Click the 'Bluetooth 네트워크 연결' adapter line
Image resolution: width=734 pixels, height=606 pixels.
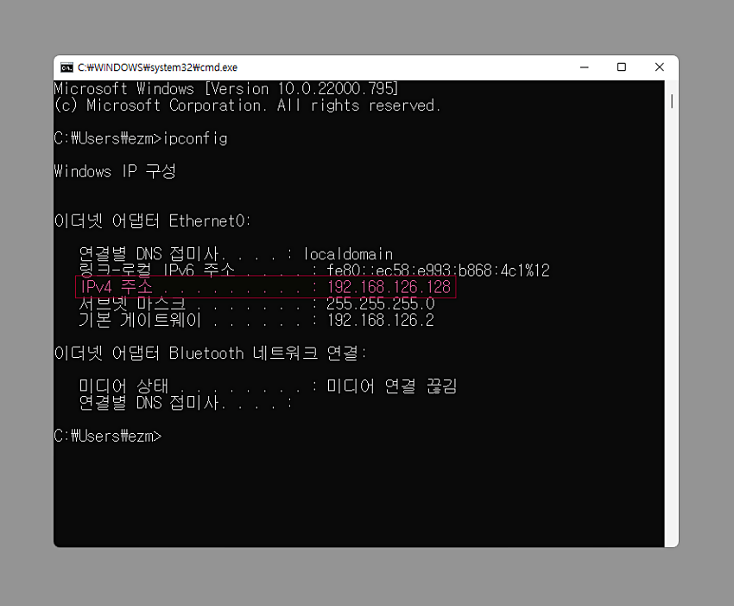(x=211, y=353)
